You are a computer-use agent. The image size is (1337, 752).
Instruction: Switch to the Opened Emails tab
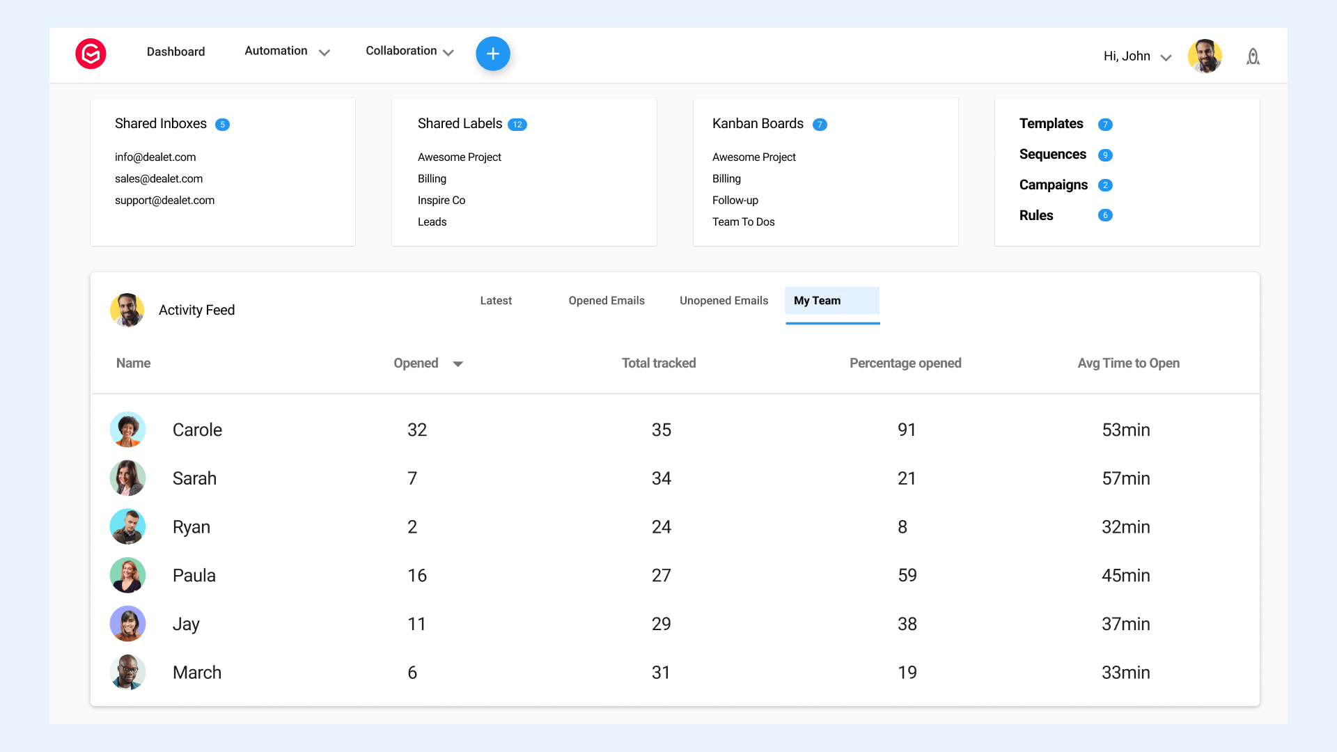click(x=607, y=301)
